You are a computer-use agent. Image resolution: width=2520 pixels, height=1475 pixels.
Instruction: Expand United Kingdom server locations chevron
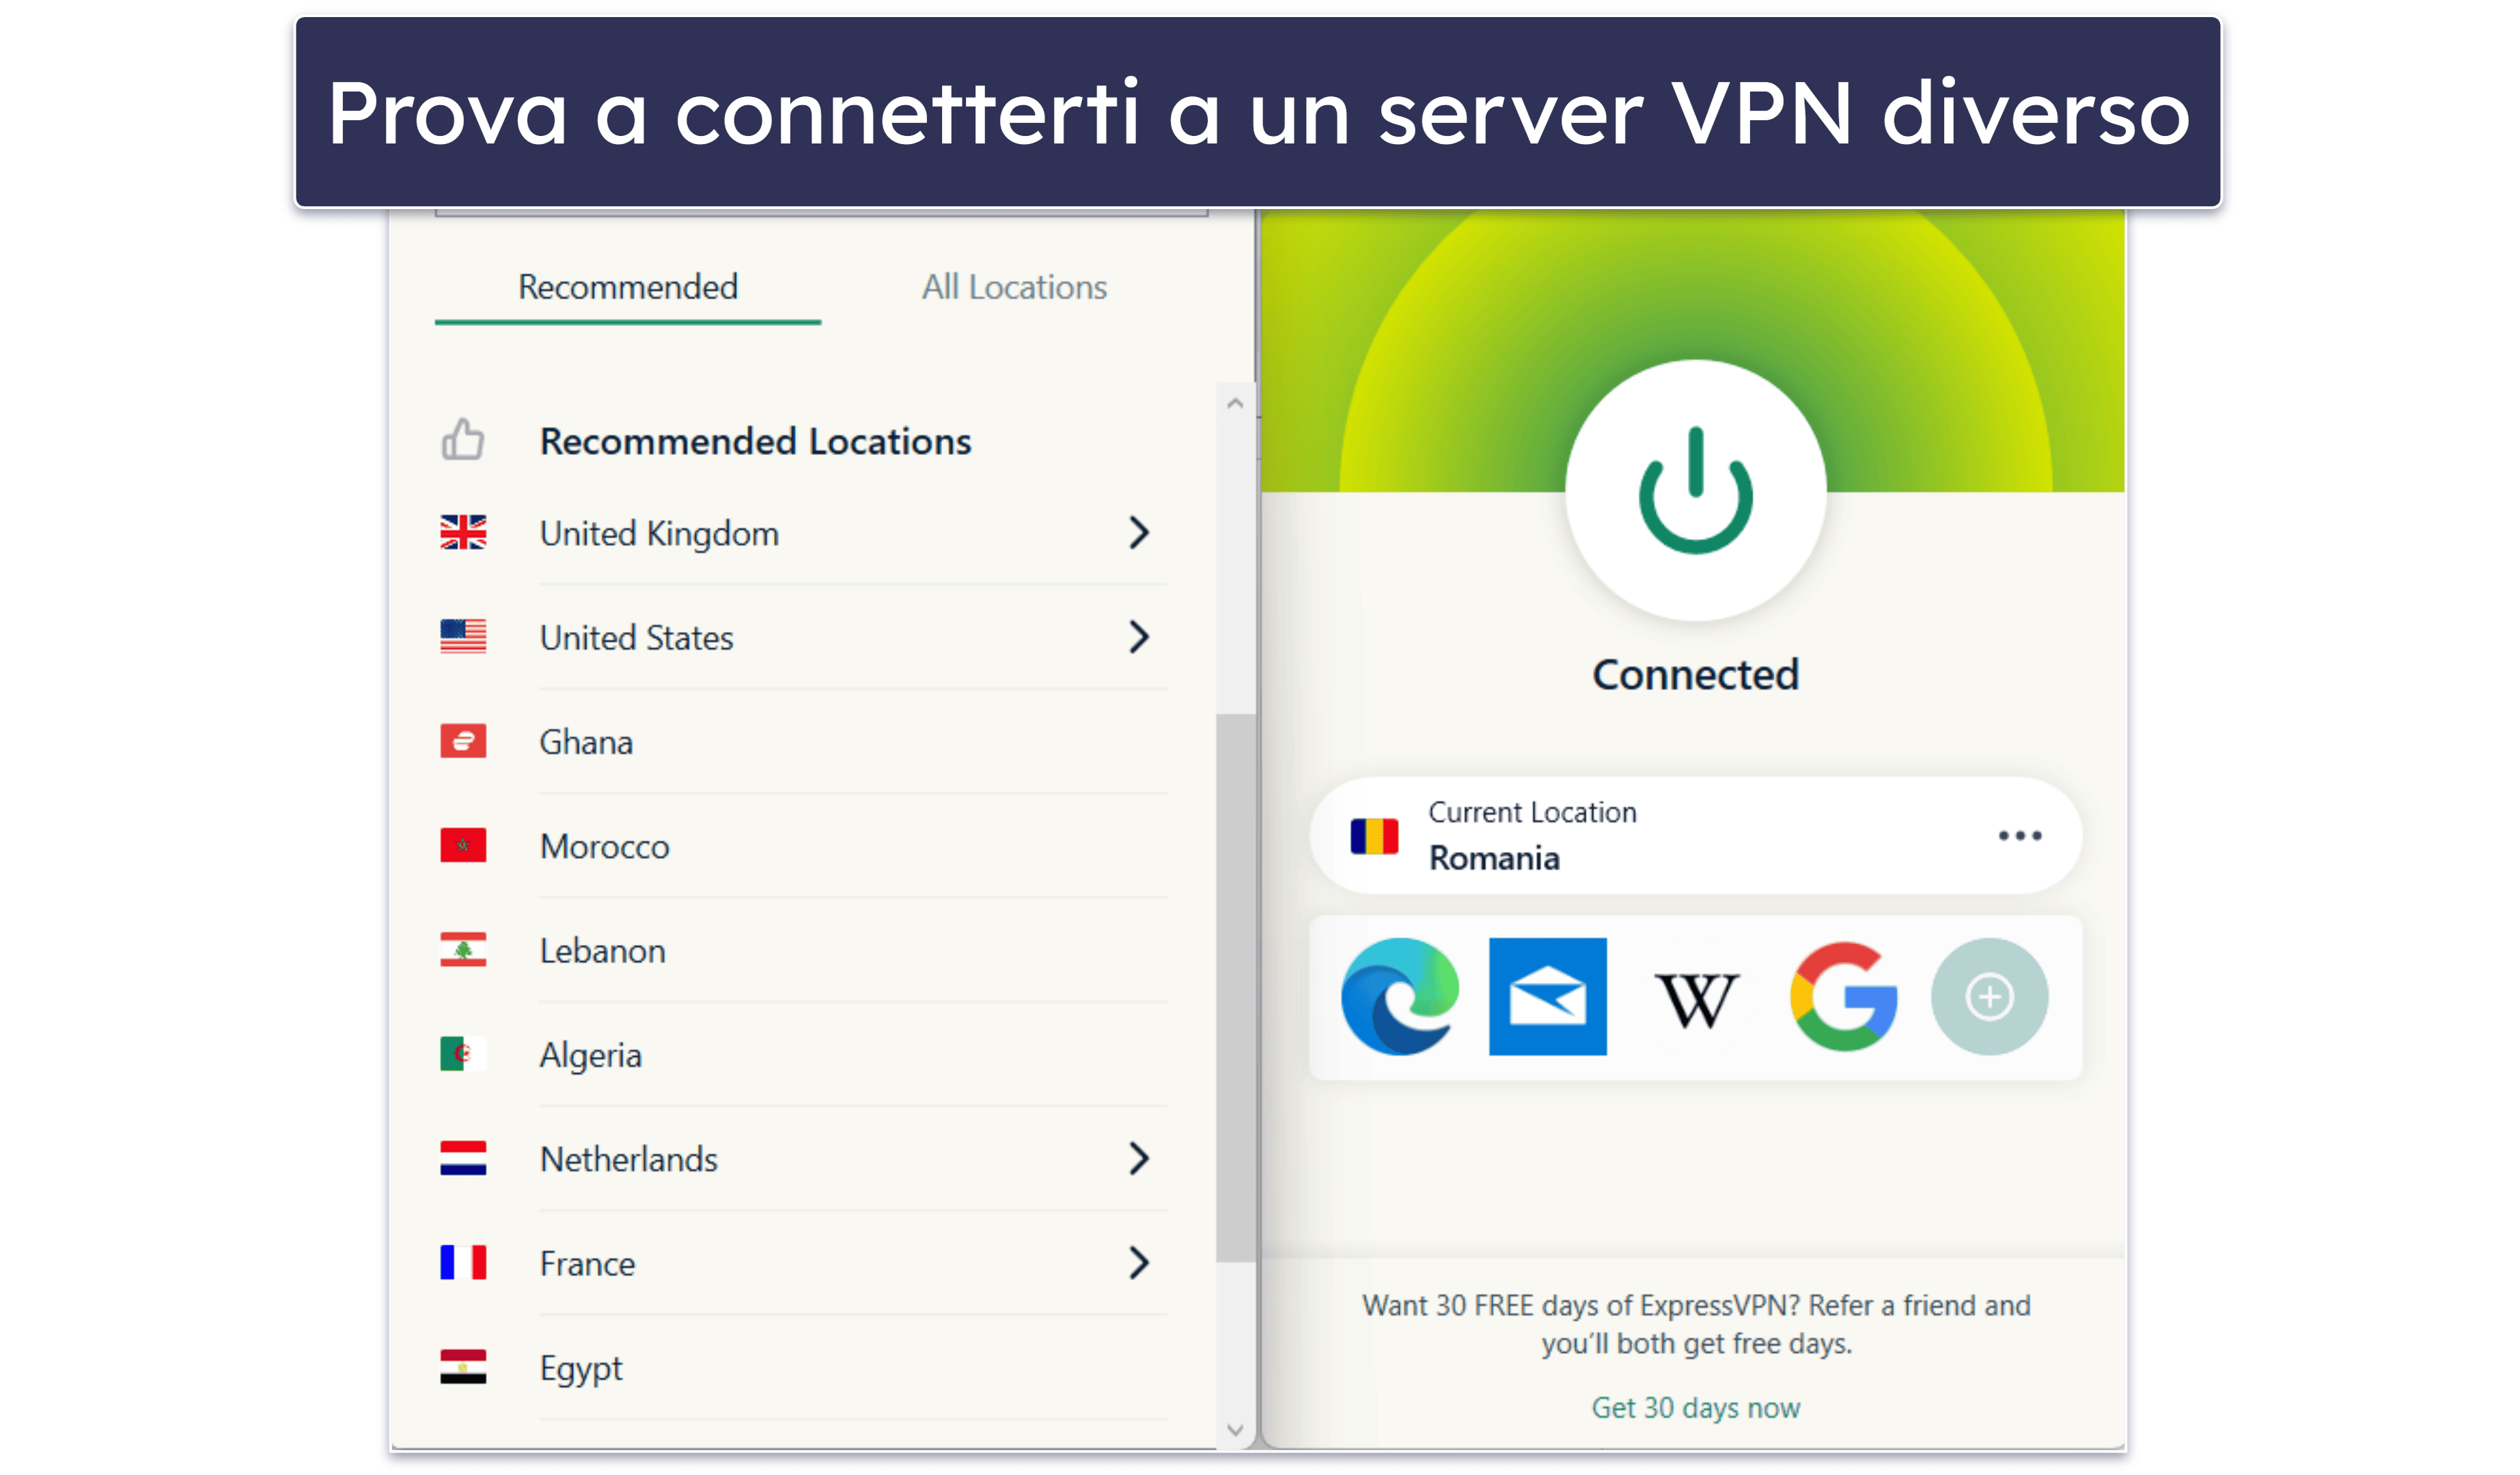tap(1138, 532)
